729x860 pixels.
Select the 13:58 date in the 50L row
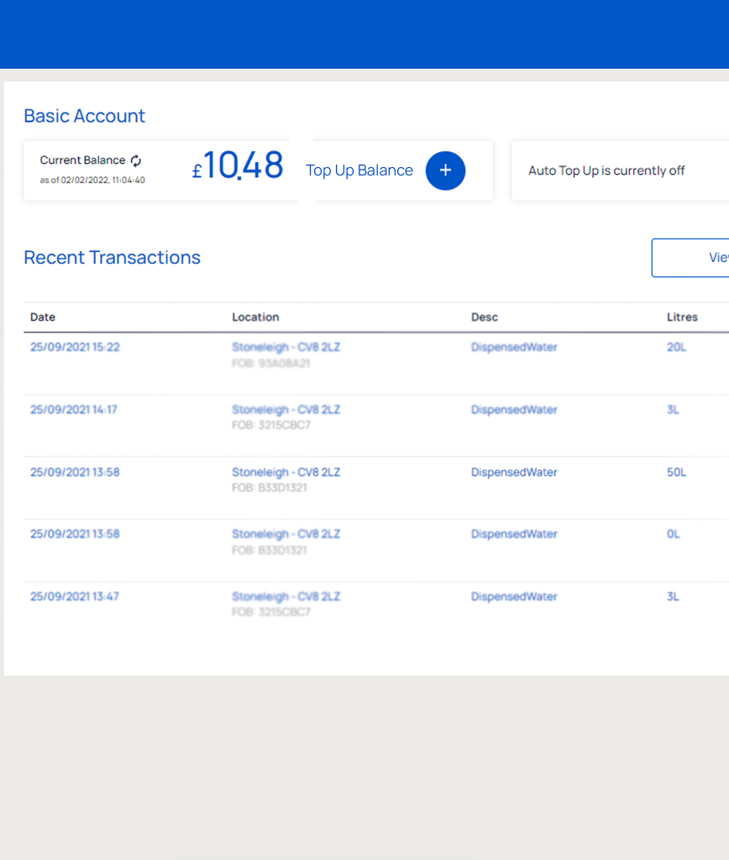(x=75, y=472)
